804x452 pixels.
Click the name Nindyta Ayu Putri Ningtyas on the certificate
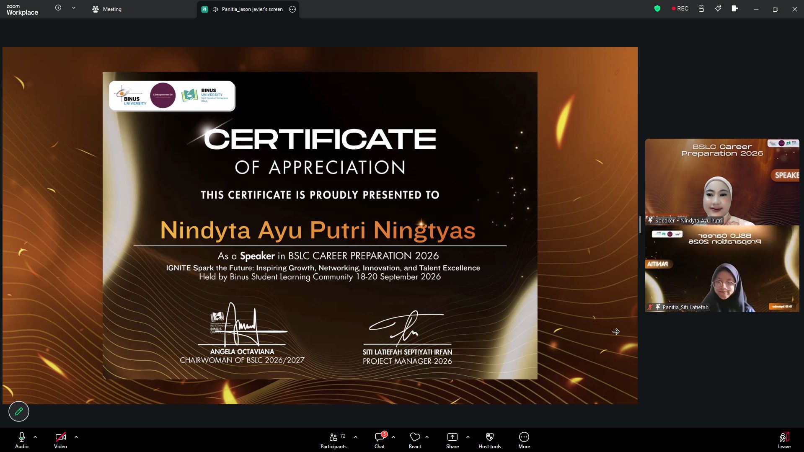[318, 230]
